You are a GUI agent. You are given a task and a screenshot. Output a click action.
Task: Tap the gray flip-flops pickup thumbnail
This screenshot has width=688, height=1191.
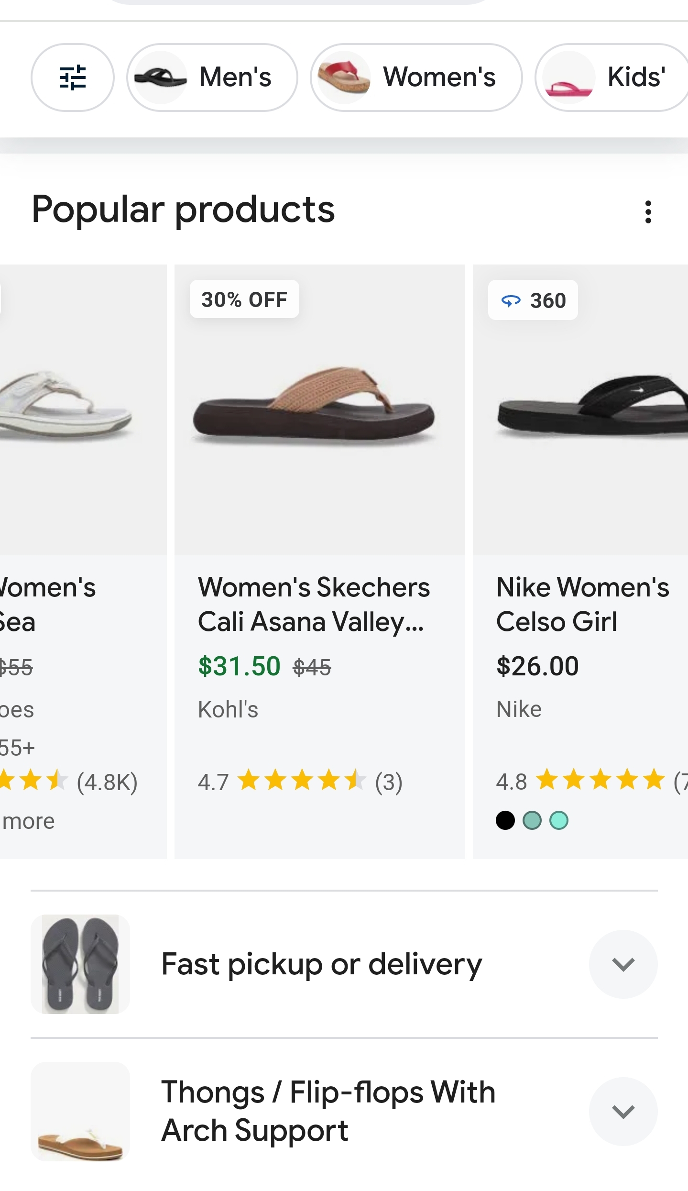(80, 964)
